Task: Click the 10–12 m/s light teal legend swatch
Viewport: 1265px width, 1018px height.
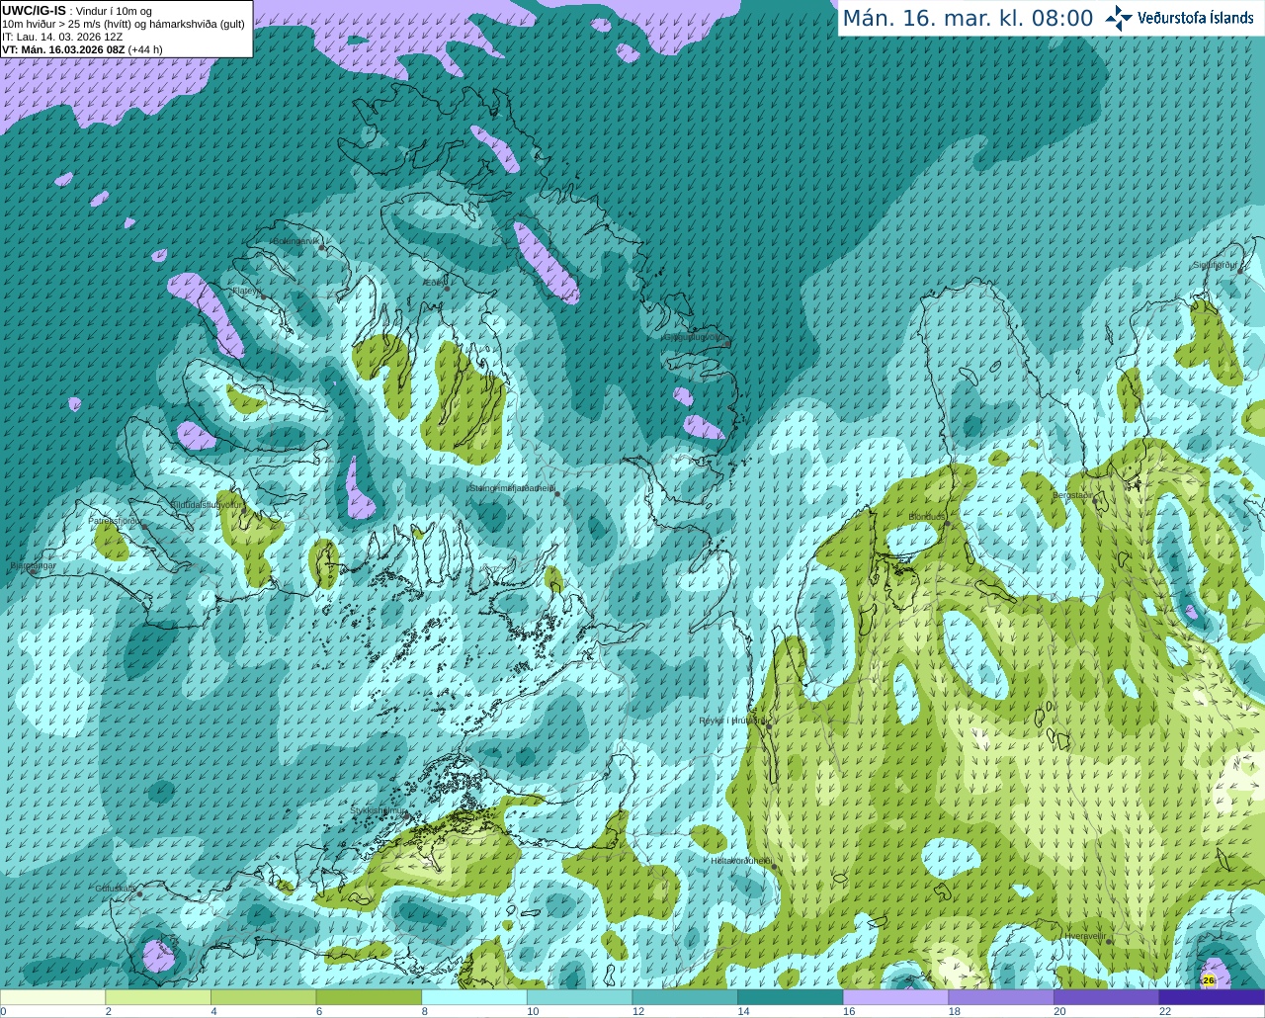Action: 579,997
